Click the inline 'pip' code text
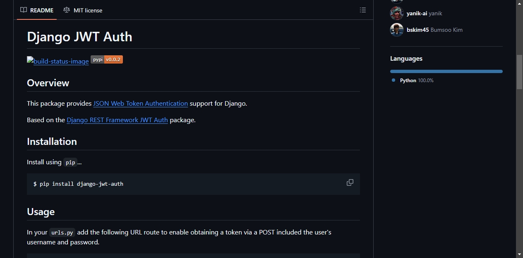Viewport: 523px width, 258px height. [x=70, y=162]
